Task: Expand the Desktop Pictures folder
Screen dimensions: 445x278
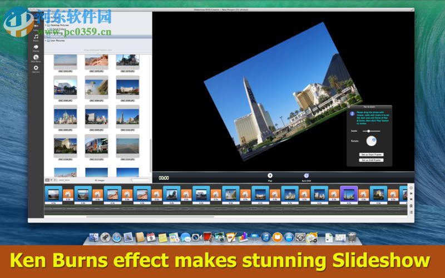Action: click(x=46, y=25)
